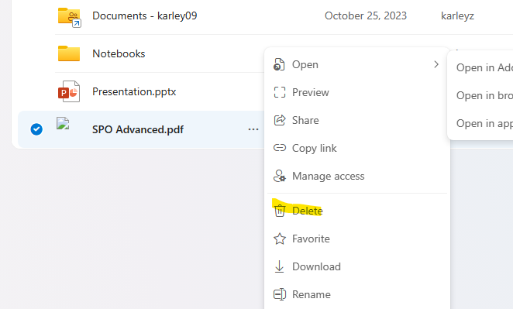The width and height of the screenshot is (513, 309).
Task: Click the Notebooks folder icon
Action: tap(69, 53)
